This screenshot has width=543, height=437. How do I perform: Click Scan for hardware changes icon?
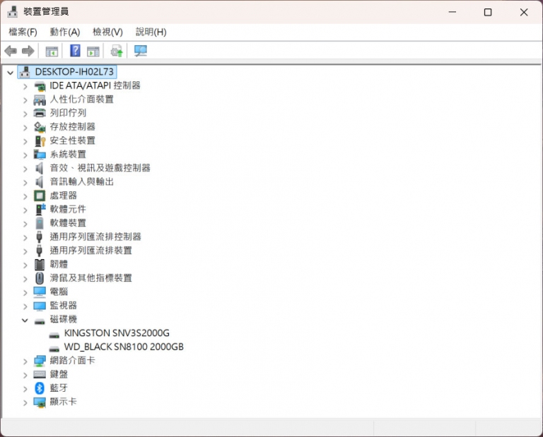coord(141,51)
